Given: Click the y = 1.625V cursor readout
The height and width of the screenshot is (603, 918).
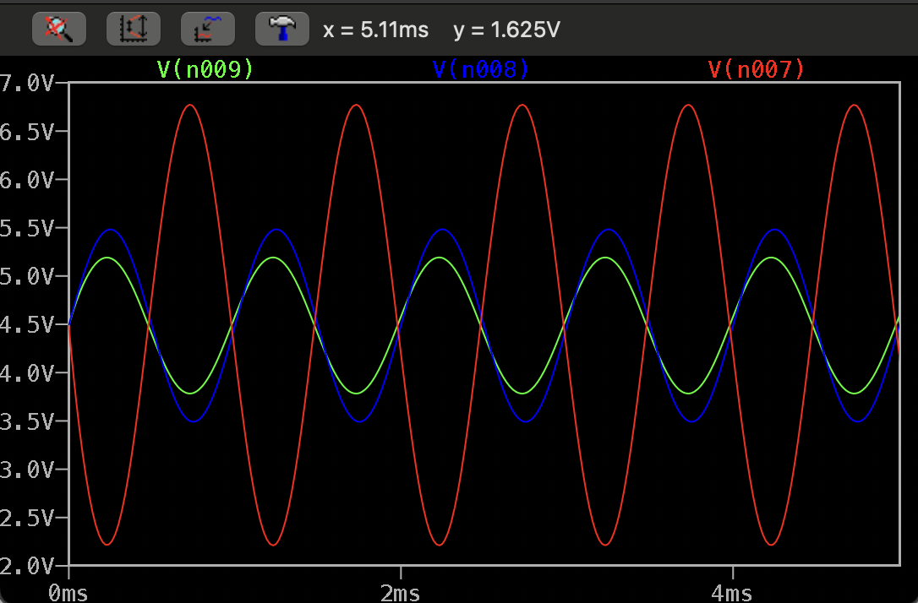Looking at the screenshot, I should point(506,30).
